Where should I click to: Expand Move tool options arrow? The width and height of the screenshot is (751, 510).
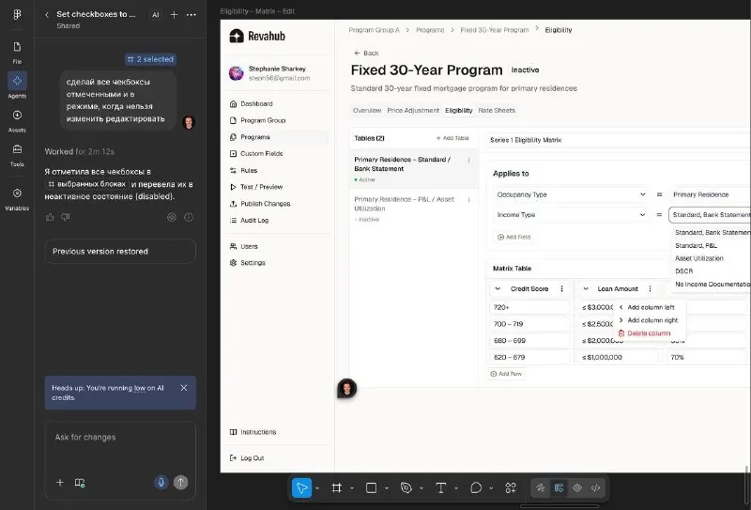[317, 488]
